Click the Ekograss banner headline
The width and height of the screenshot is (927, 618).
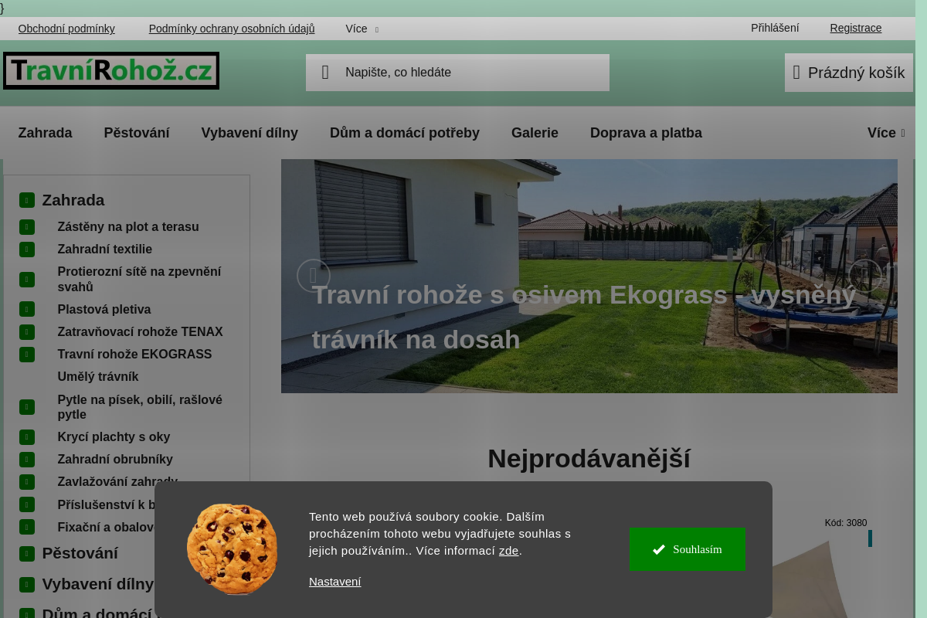(x=584, y=317)
